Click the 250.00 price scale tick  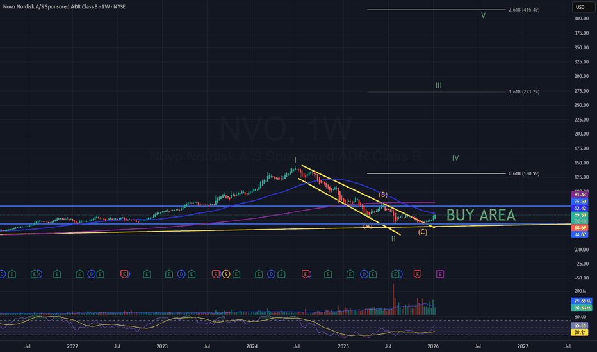coord(582,105)
